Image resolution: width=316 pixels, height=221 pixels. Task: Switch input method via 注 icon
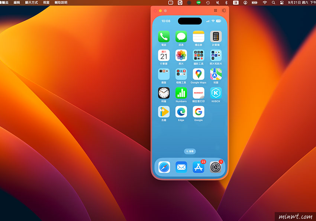click(236, 3)
